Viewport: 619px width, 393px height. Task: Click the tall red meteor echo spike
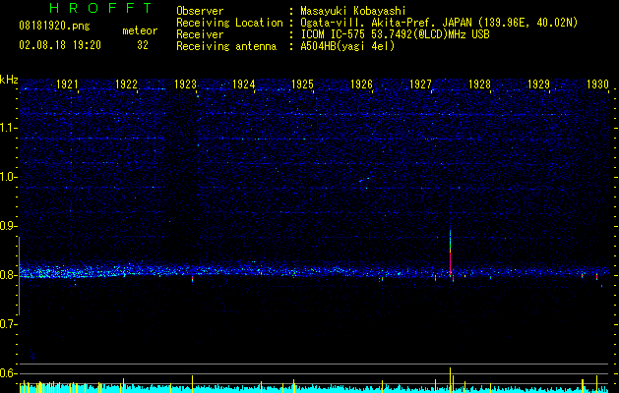[450, 254]
